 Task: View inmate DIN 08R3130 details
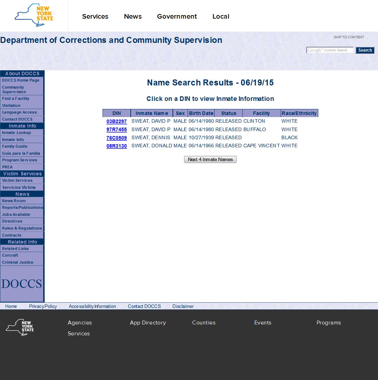pos(117,146)
